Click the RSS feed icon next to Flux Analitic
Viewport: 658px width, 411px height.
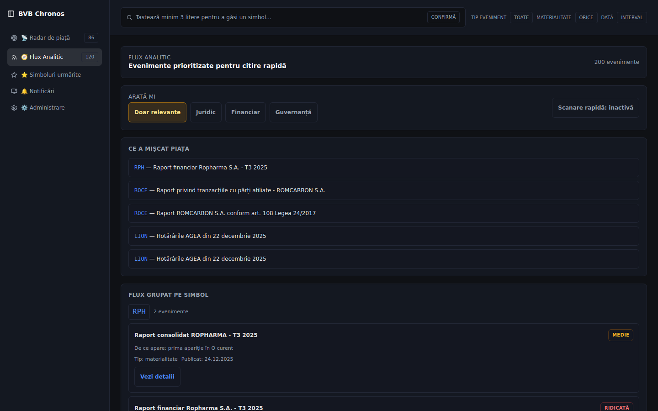coord(14,57)
